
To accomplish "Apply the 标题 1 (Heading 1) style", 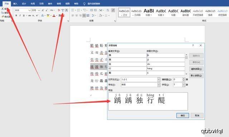I will [x=149, y=12].
